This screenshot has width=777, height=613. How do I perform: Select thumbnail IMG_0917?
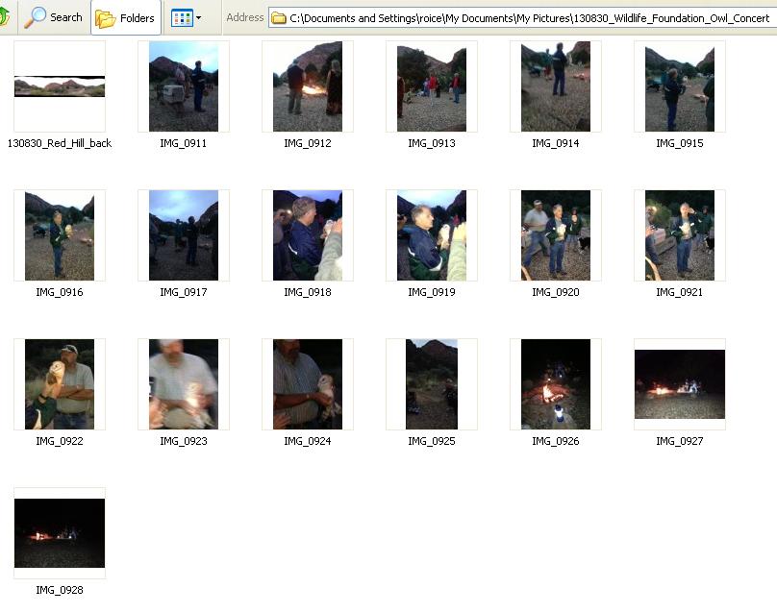point(184,235)
